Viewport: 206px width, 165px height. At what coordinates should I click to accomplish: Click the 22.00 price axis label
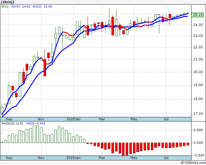(198, 47)
